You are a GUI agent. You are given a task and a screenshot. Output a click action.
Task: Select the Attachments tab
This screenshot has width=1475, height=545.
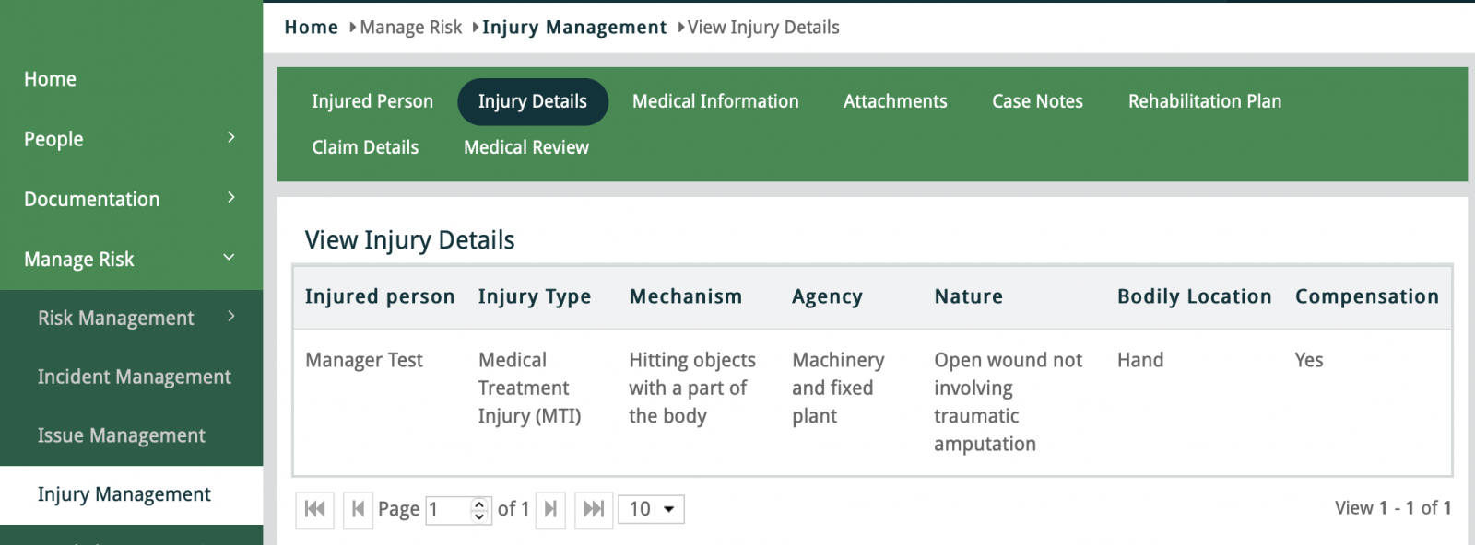pos(895,101)
